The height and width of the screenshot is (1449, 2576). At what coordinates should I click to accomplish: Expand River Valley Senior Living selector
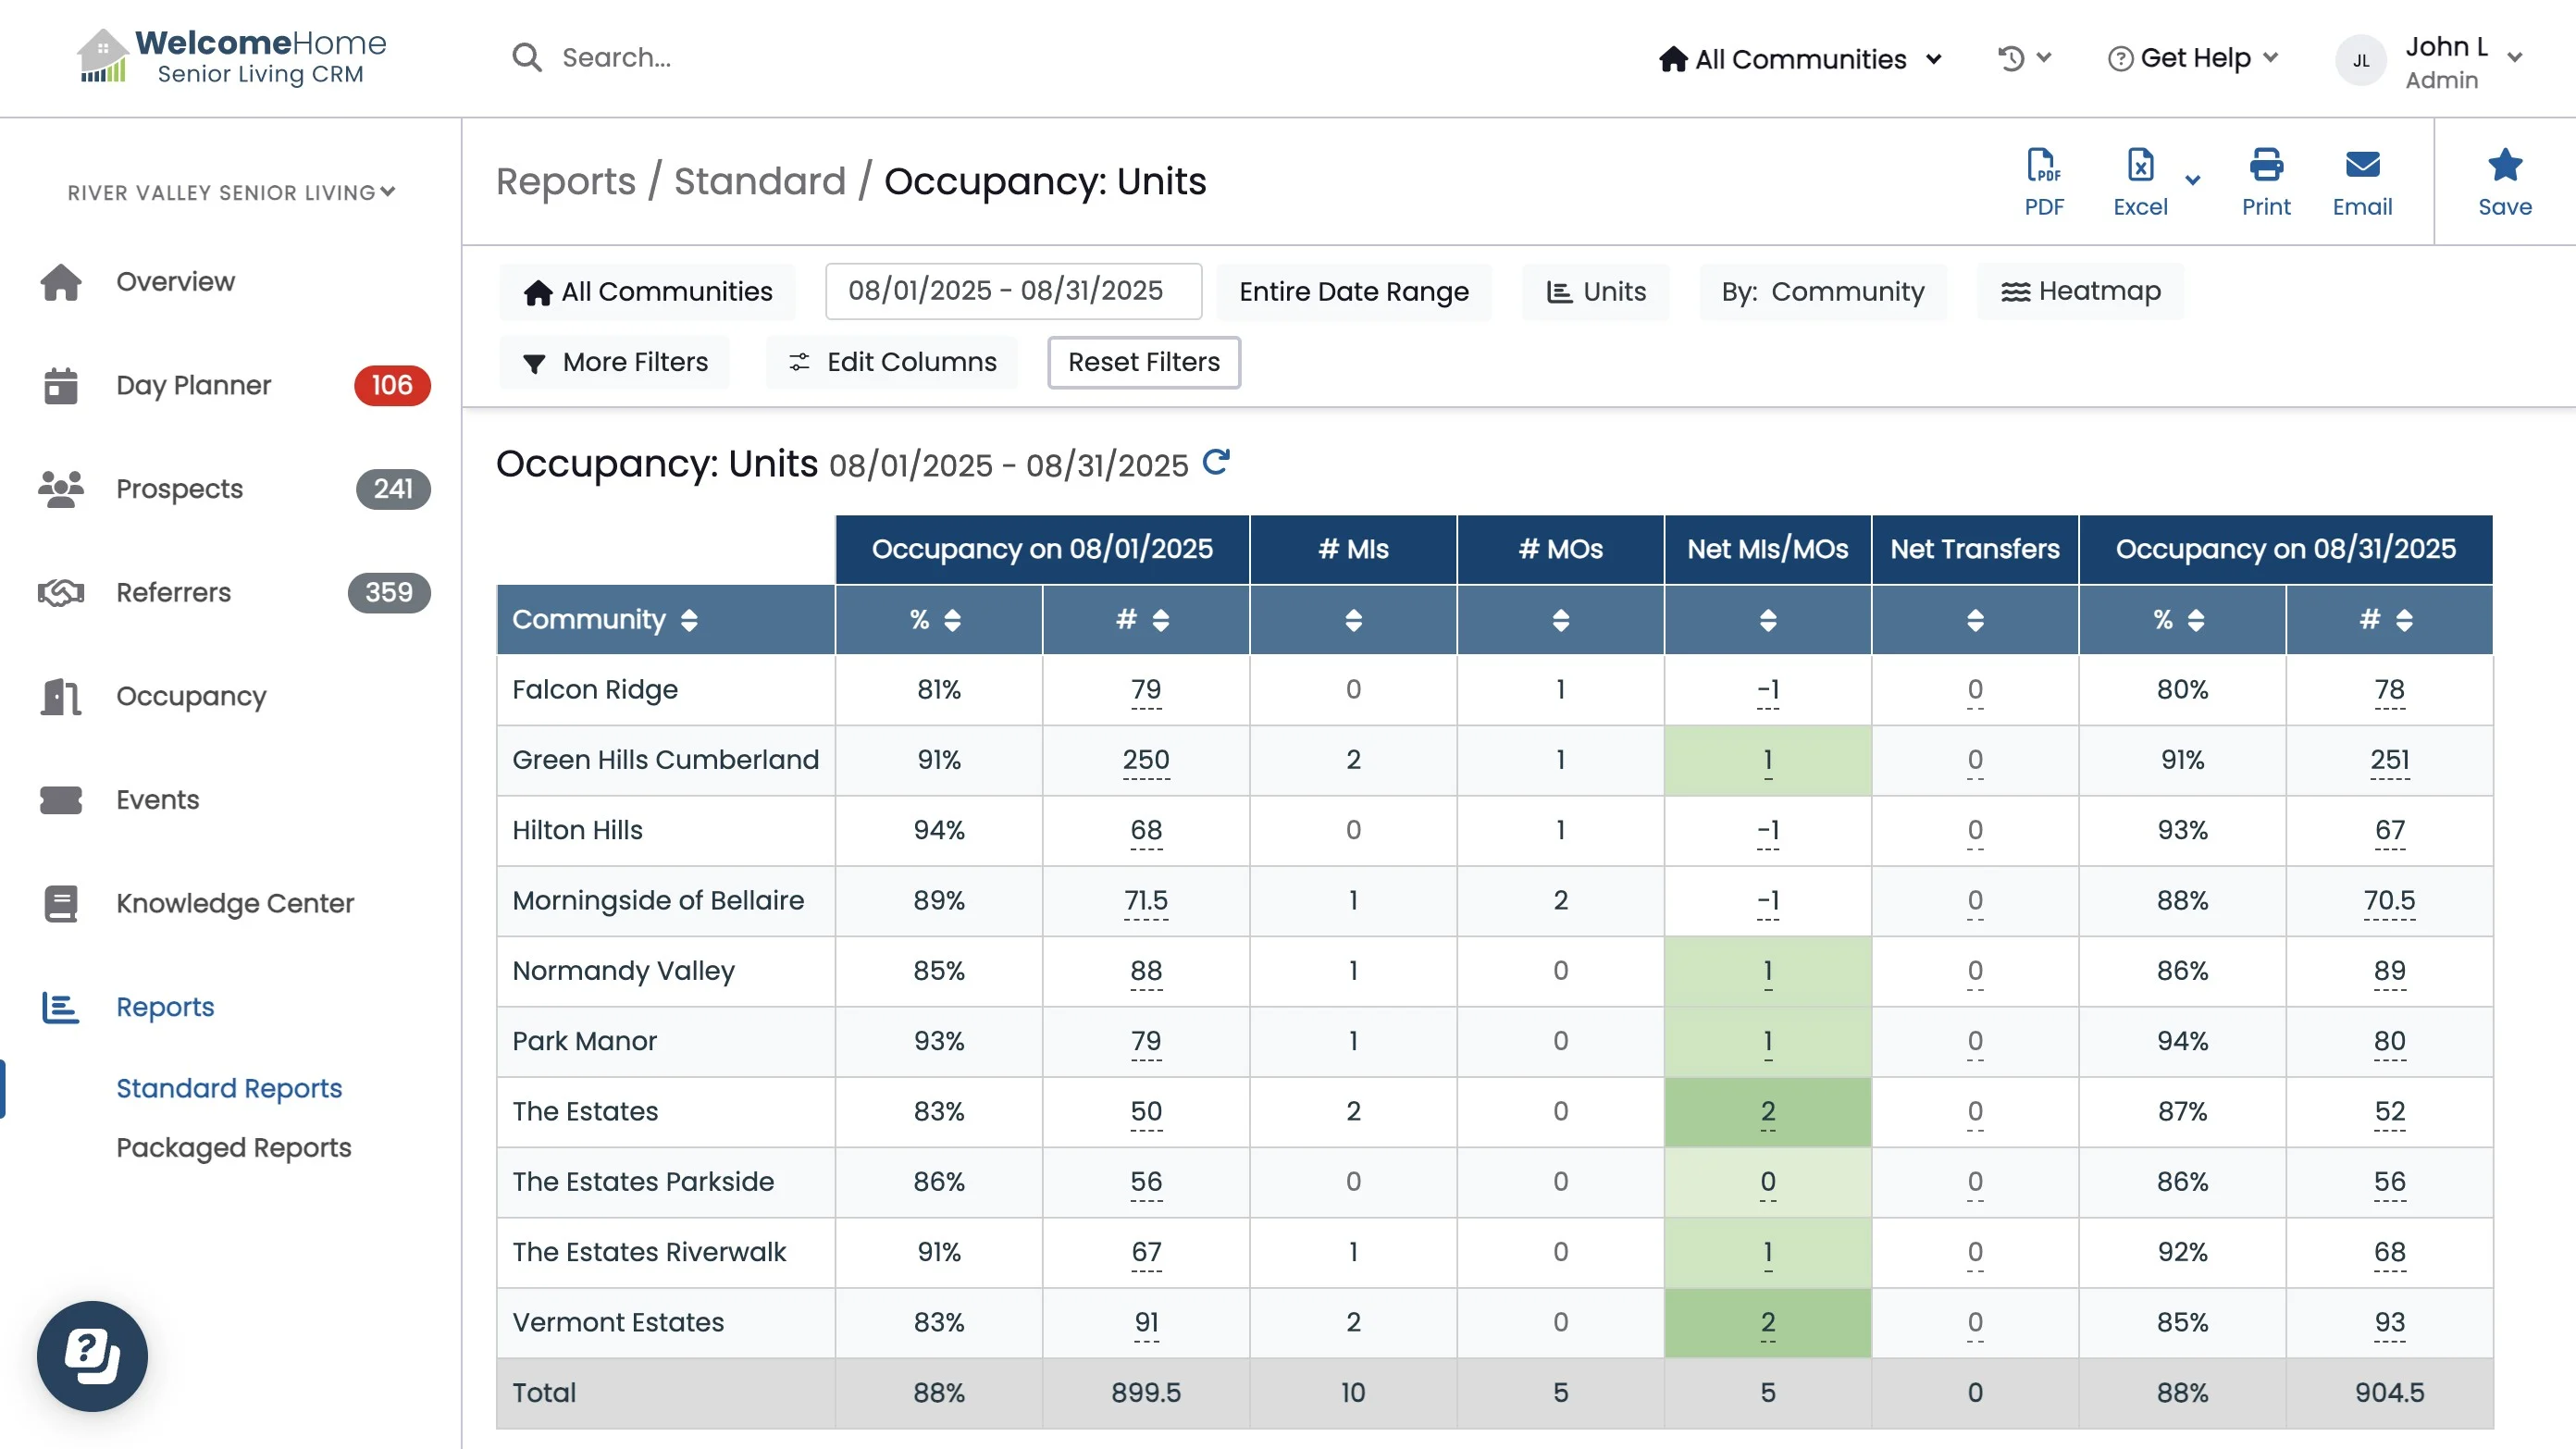pos(231,192)
